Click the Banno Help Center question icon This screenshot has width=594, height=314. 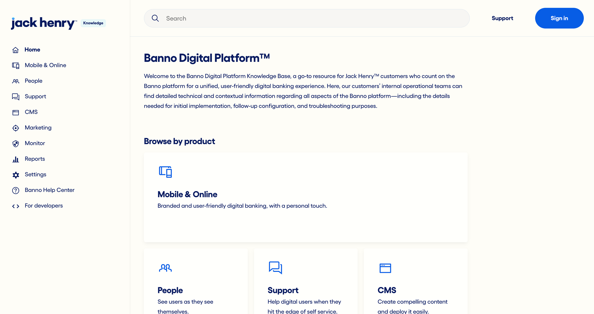[16, 190]
